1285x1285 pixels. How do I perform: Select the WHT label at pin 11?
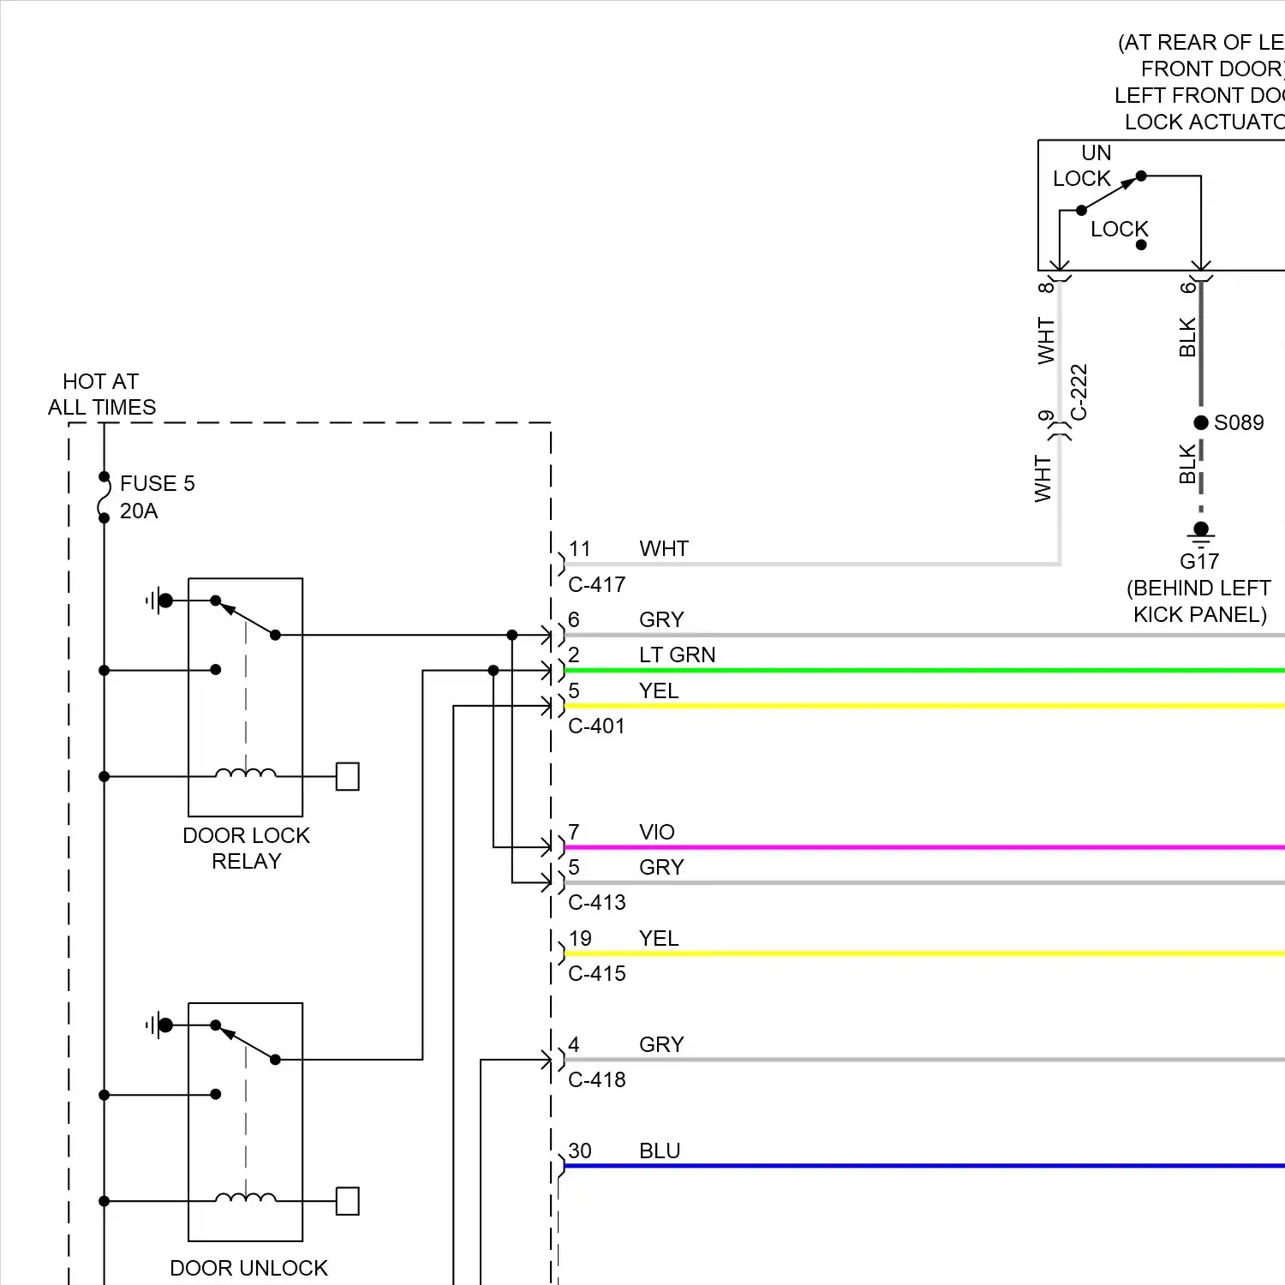pos(664,548)
